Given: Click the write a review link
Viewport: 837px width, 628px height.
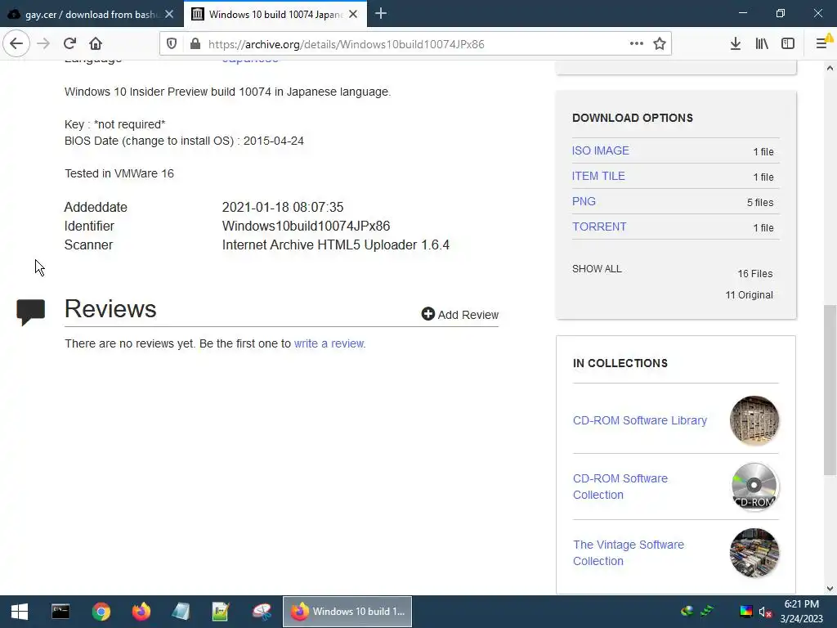Looking at the screenshot, I should coord(329,343).
